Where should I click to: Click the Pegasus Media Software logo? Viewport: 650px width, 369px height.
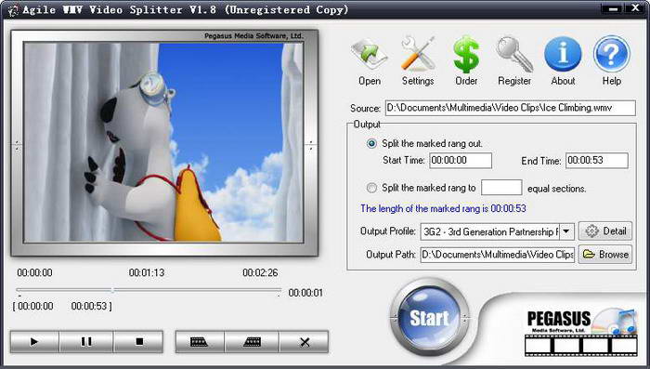(580, 332)
